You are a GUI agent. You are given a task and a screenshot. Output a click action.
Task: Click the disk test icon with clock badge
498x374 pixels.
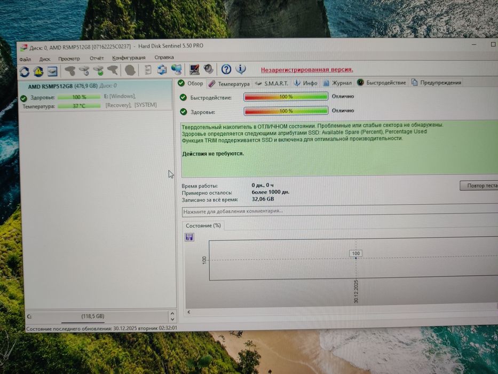pyautogui.click(x=84, y=71)
